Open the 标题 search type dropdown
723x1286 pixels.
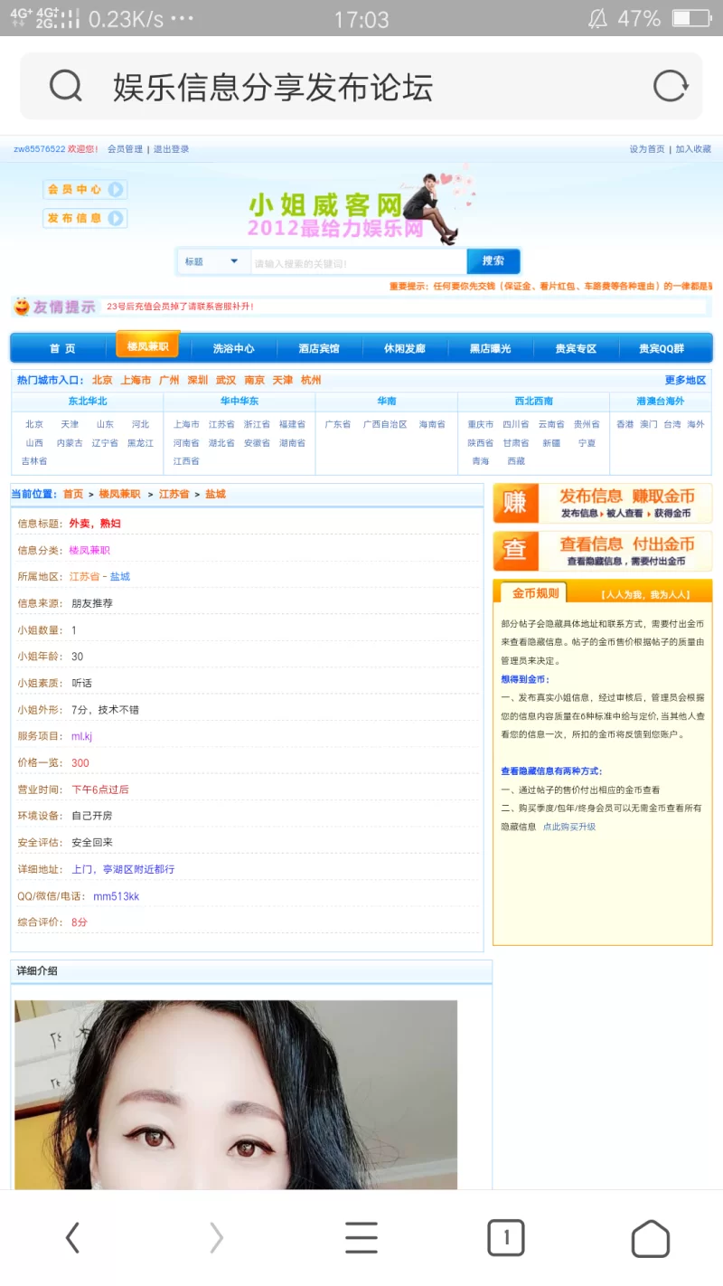click(212, 261)
